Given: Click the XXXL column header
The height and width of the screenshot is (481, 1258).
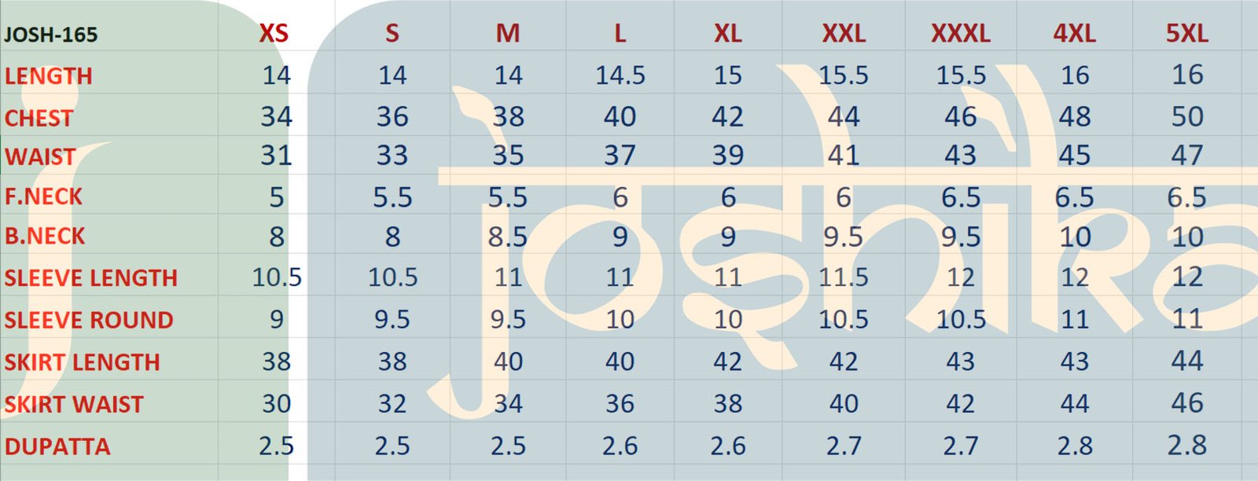Looking at the screenshot, I should [x=960, y=34].
